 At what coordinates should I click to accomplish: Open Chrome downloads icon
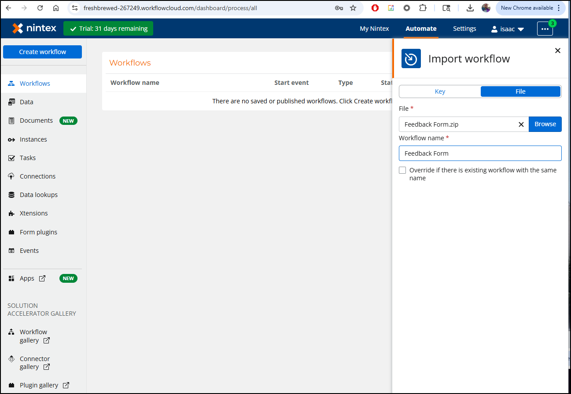[470, 8]
